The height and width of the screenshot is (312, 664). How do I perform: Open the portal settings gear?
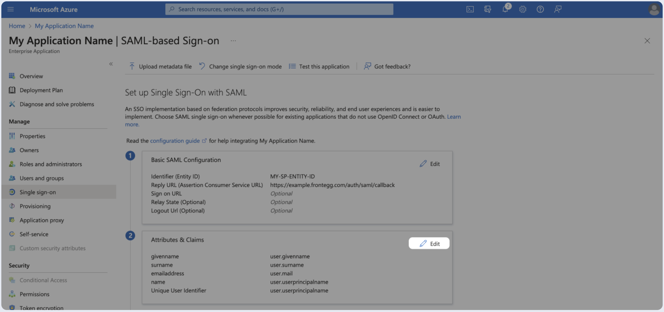(x=523, y=9)
